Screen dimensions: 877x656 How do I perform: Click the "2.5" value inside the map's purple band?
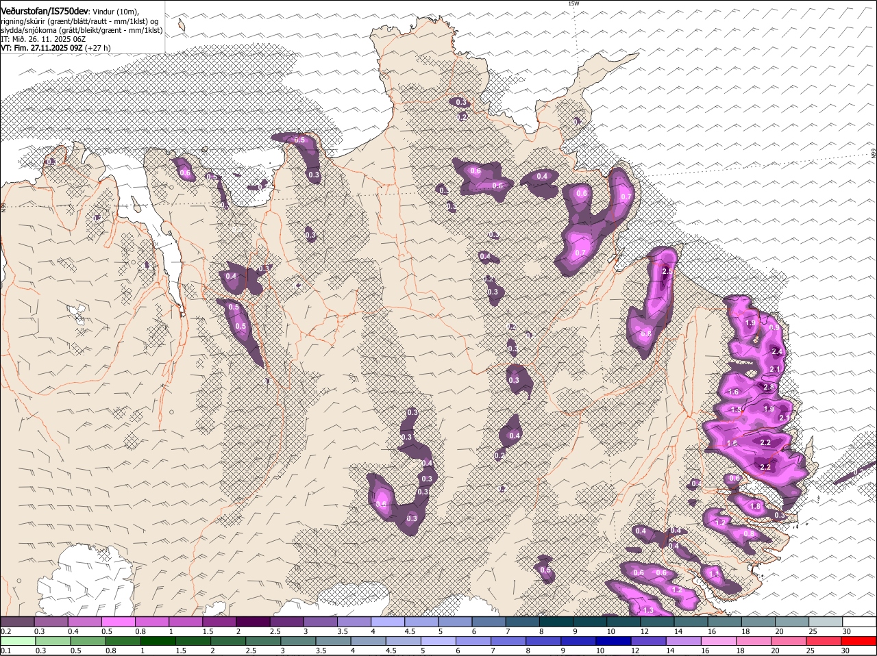click(667, 272)
